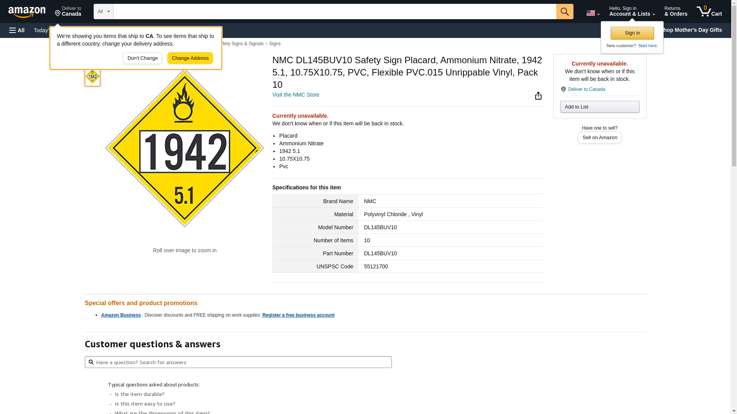Click Register a free business account
The height and width of the screenshot is (414, 737).
[x=298, y=315]
